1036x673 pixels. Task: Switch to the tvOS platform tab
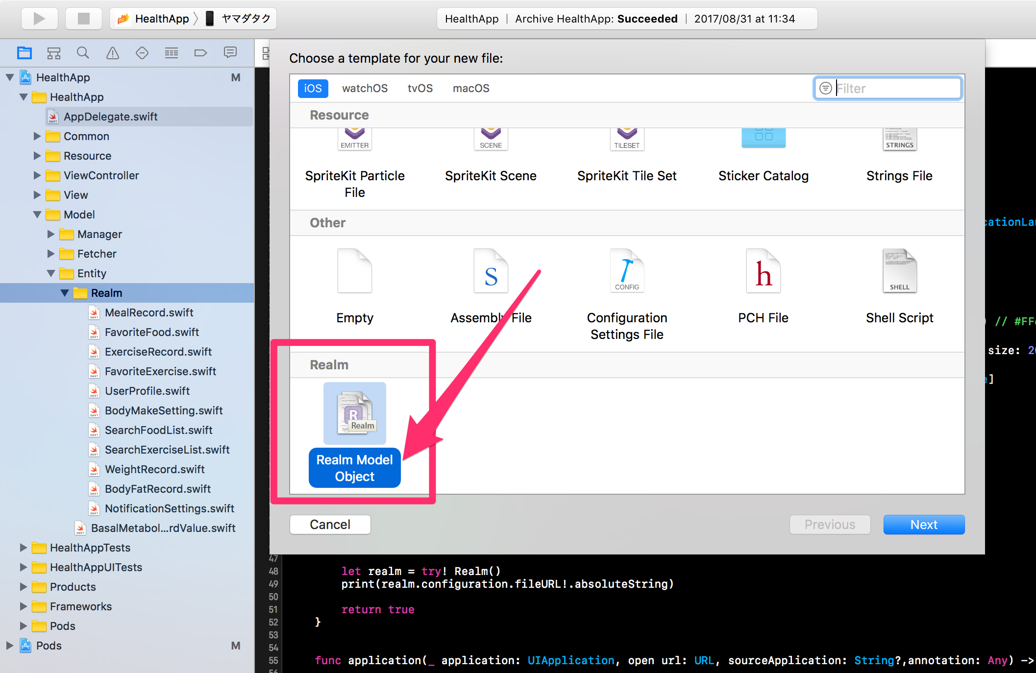click(x=420, y=88)
